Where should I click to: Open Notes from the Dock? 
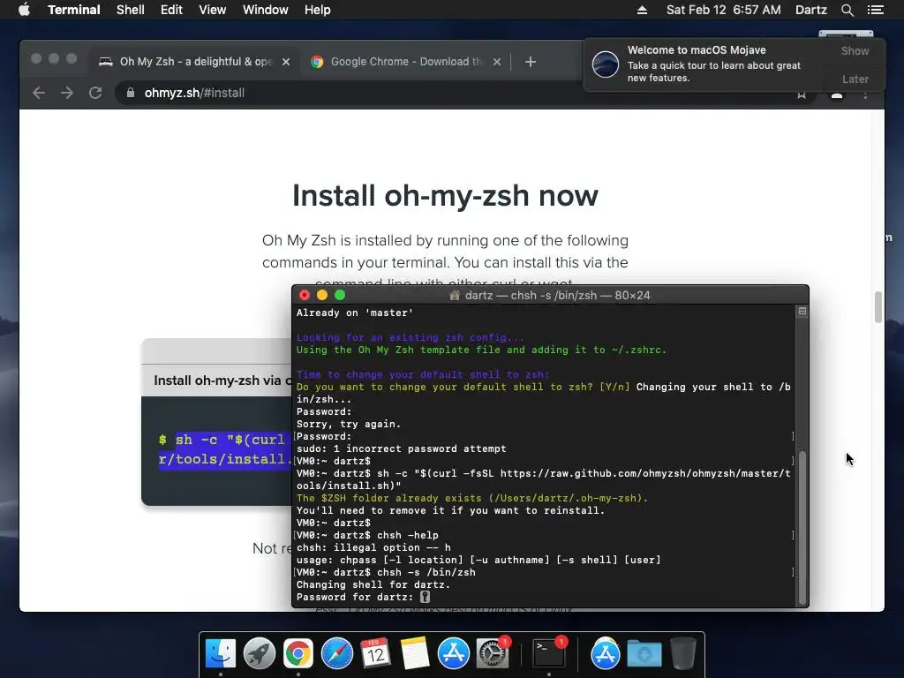click(x=415, y=654)
